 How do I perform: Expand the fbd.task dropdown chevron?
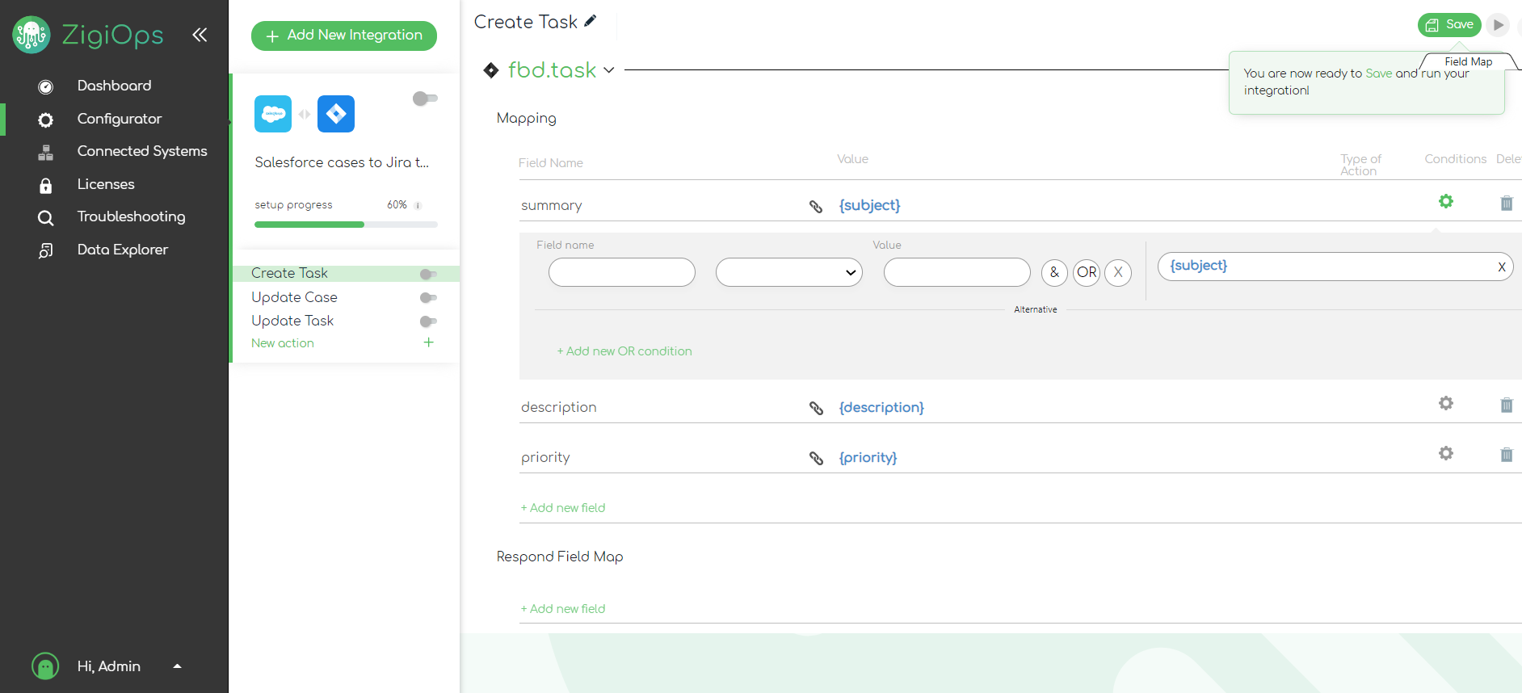tap(609, 70)
